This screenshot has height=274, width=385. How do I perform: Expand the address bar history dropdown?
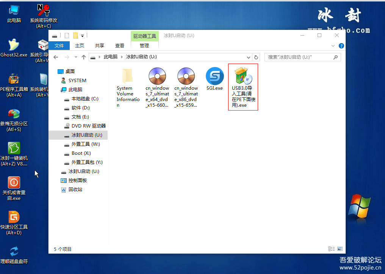click(x=249, y=57)
